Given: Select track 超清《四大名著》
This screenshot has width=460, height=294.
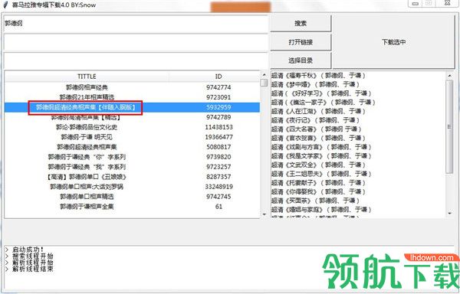Looking at the screenshot, I should pos(316,129).
